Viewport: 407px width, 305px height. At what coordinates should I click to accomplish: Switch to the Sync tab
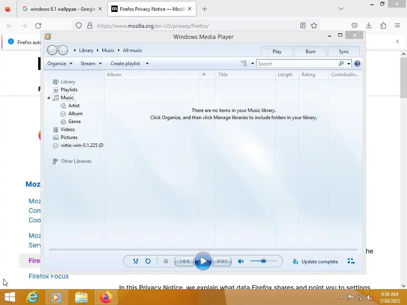click(x=344, y=51)
